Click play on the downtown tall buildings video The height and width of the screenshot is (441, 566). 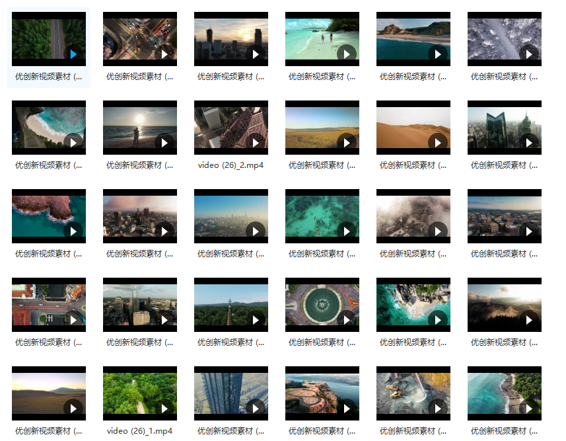pos(164,320)
